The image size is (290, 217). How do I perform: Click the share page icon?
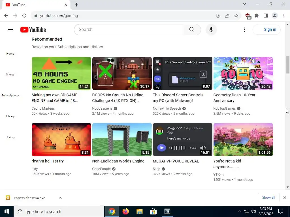pos(227,16)
